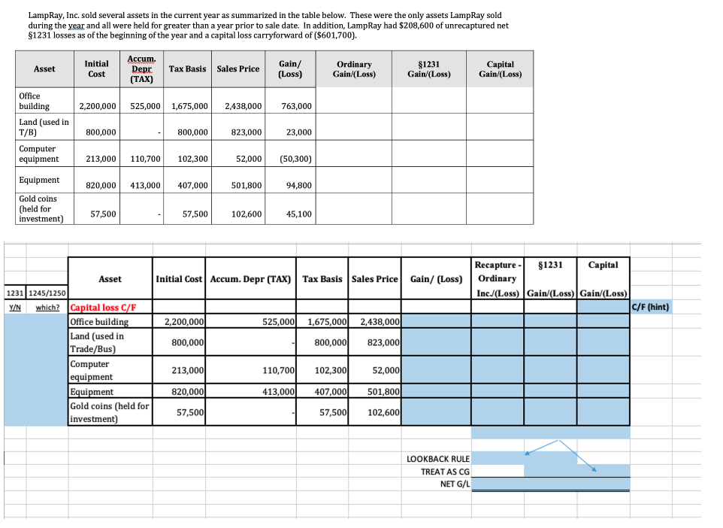The height and width of the screenshot is (528, 723).
Task: Click the "Land (used in Trade/Bus)" asset cell
Action: [x=110, y=342]
